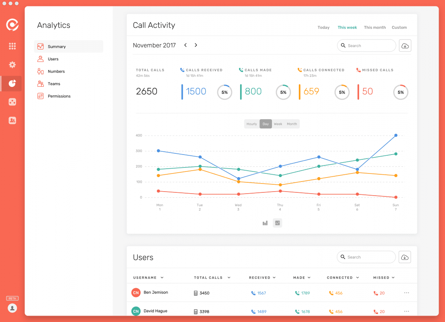Screen dimensions: 445x322
Task: Expand the Missed column sort dropdown
Action: pyautogui.click(x=393, y=278)
